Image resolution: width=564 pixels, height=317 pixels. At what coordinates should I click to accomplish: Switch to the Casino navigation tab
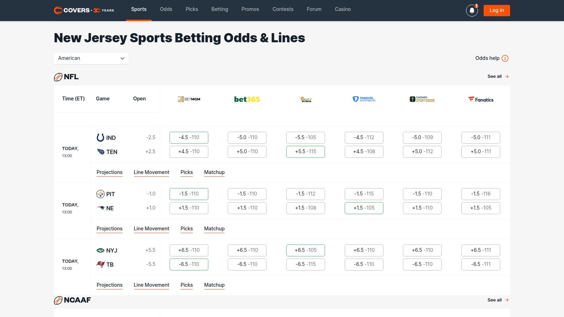point(342,9)
